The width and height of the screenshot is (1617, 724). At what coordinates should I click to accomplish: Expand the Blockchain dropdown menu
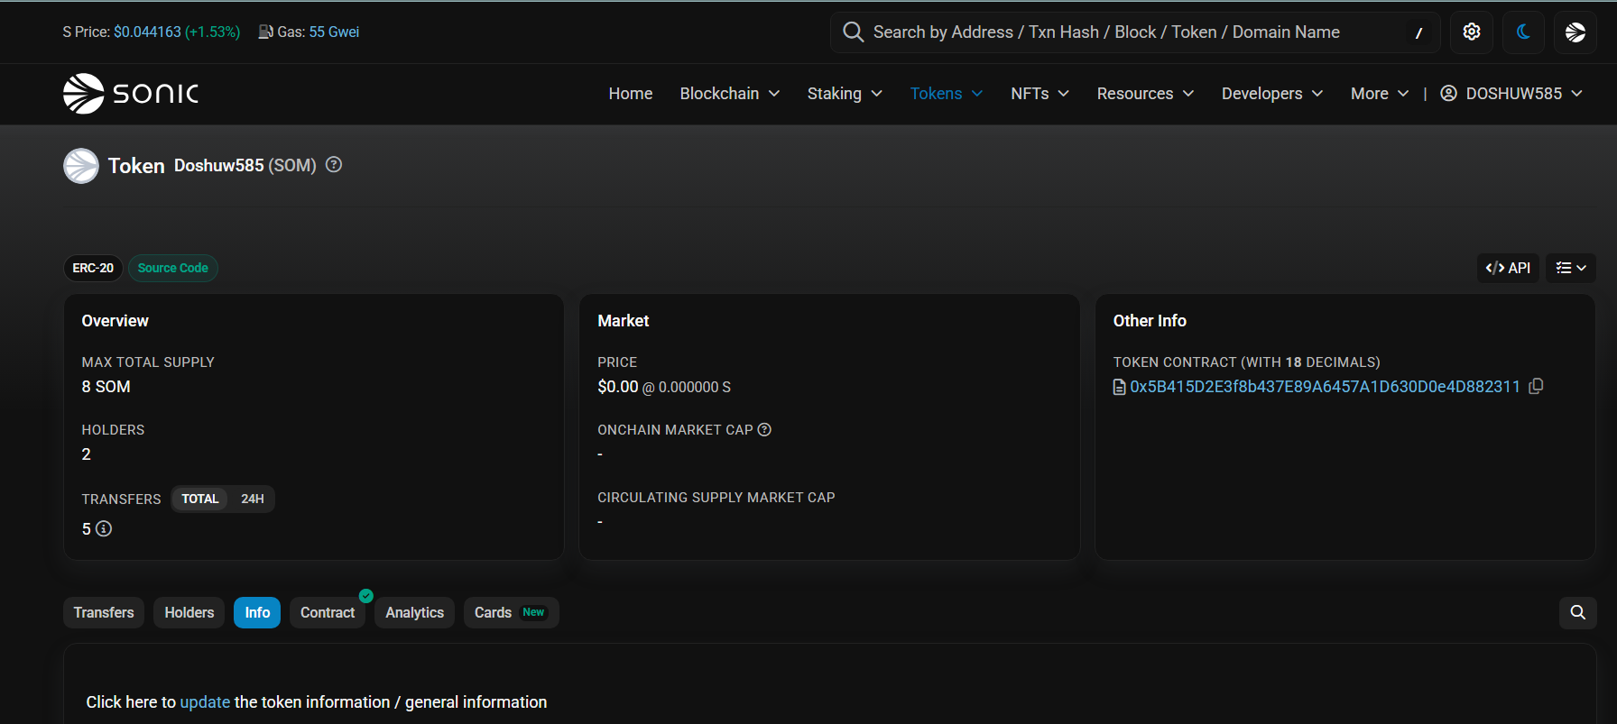point(730,94)
